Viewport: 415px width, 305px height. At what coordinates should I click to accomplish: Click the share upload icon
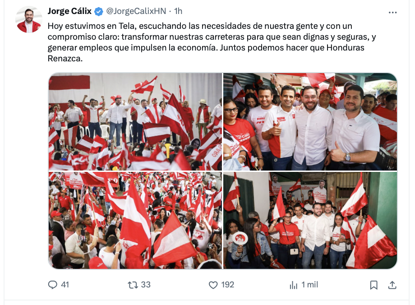pos(392,285)
